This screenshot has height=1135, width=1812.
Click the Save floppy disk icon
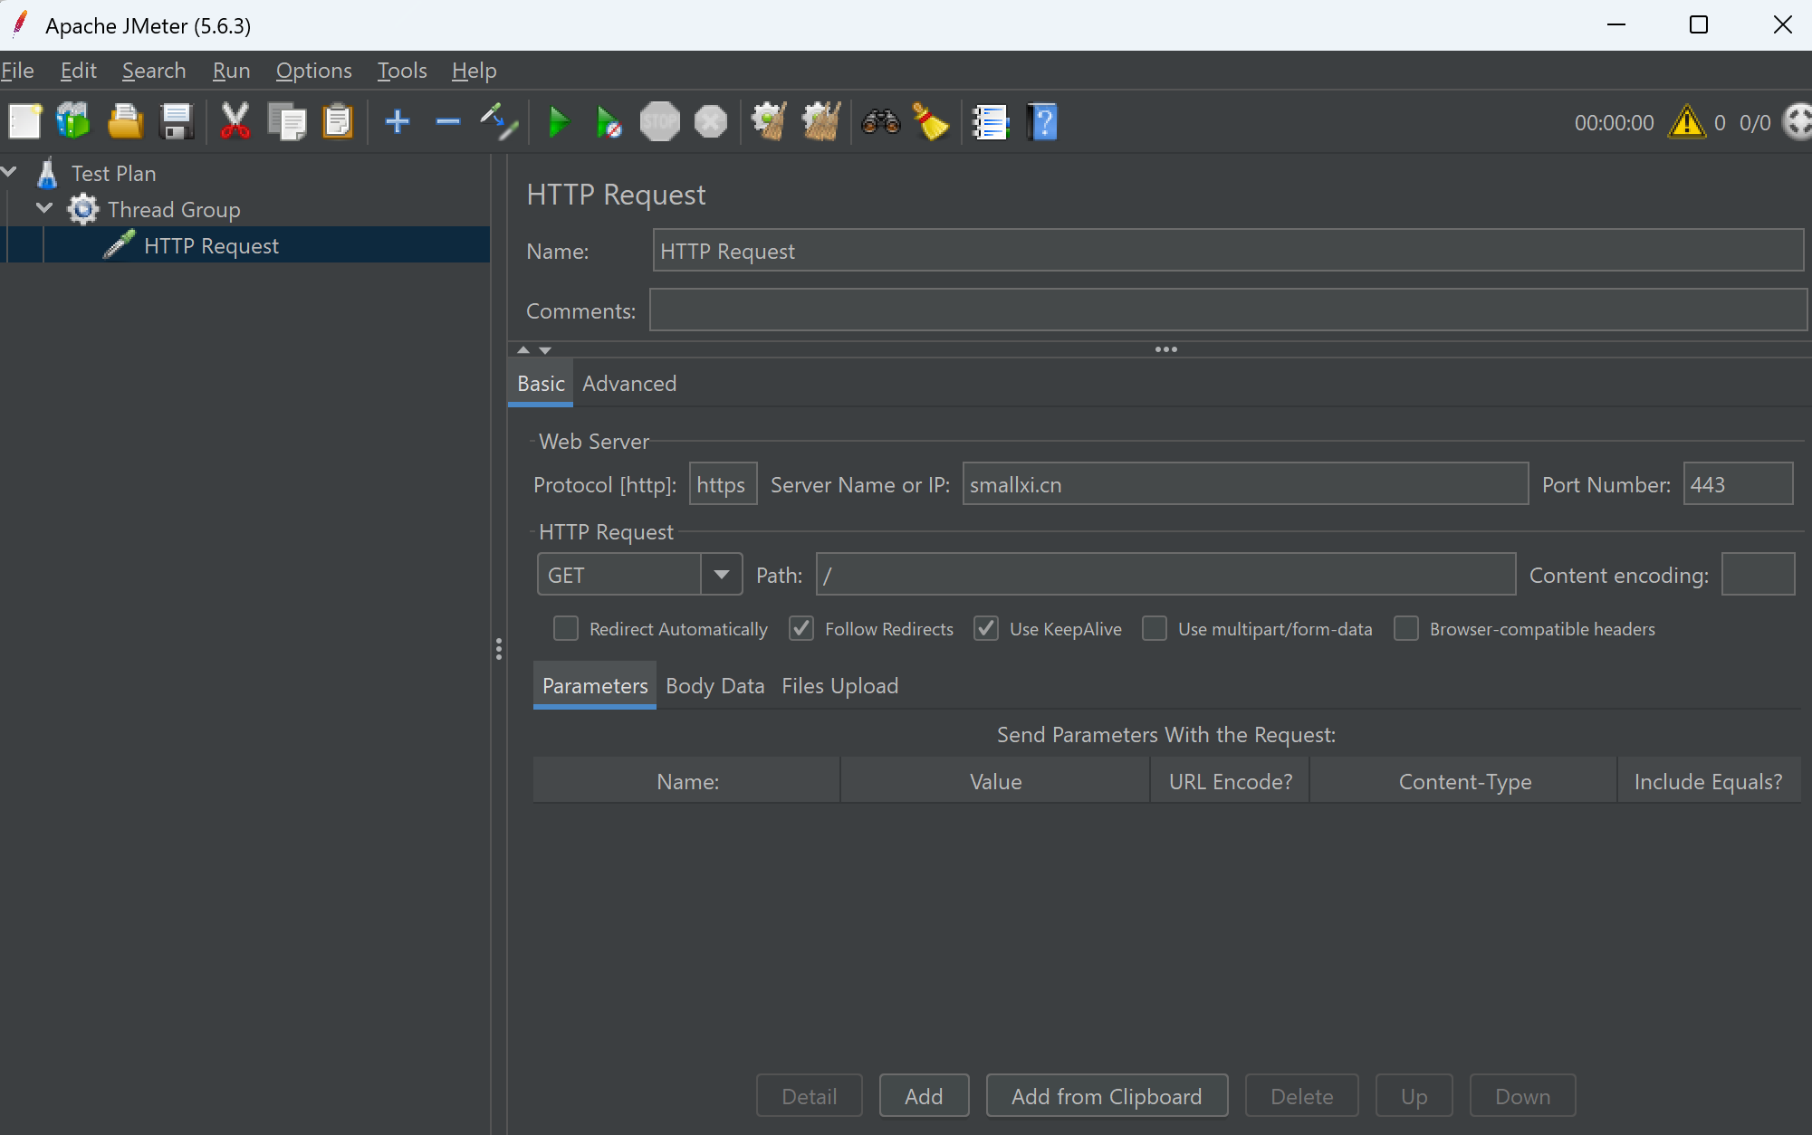click(x=177, y=122)
